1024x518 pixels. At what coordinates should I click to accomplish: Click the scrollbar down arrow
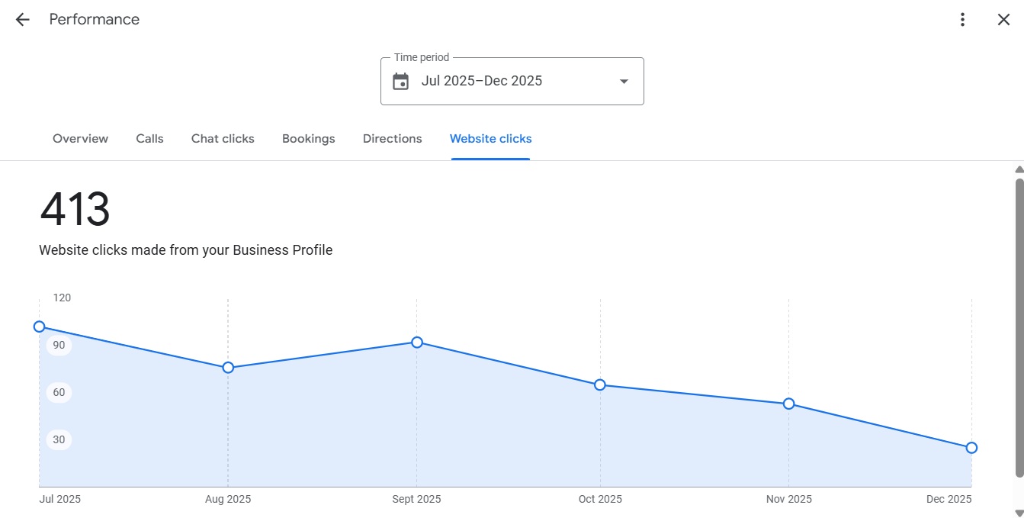coord(1019,512)
